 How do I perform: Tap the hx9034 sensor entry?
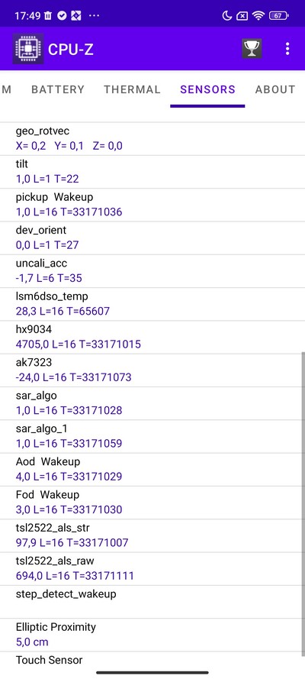(152, 337)
